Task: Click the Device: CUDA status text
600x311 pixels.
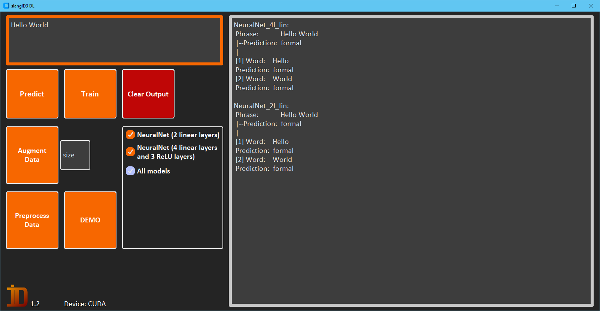Action: pos(85,304)
